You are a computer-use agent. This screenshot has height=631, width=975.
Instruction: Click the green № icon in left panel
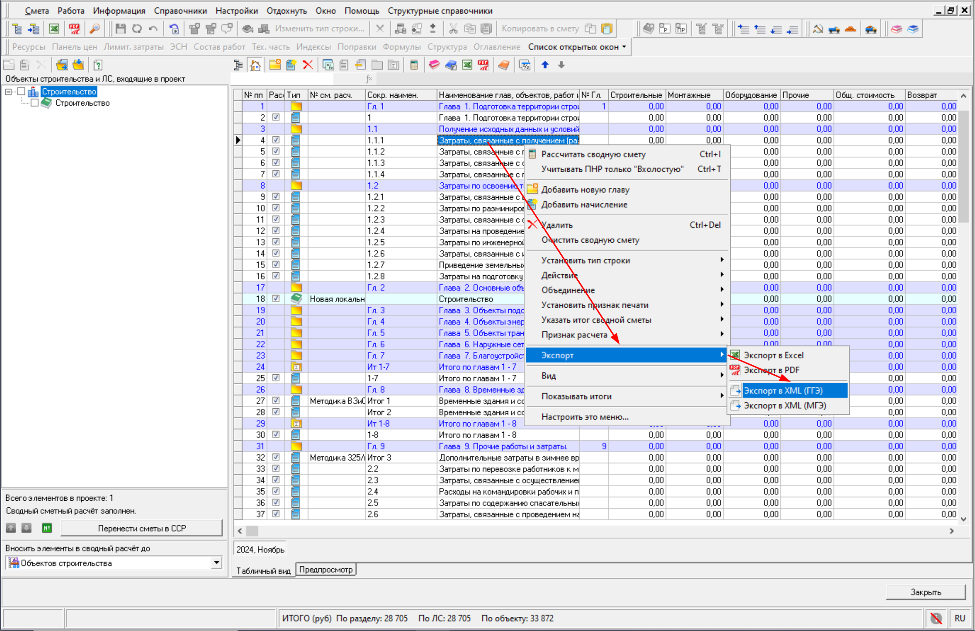[47, 528]
